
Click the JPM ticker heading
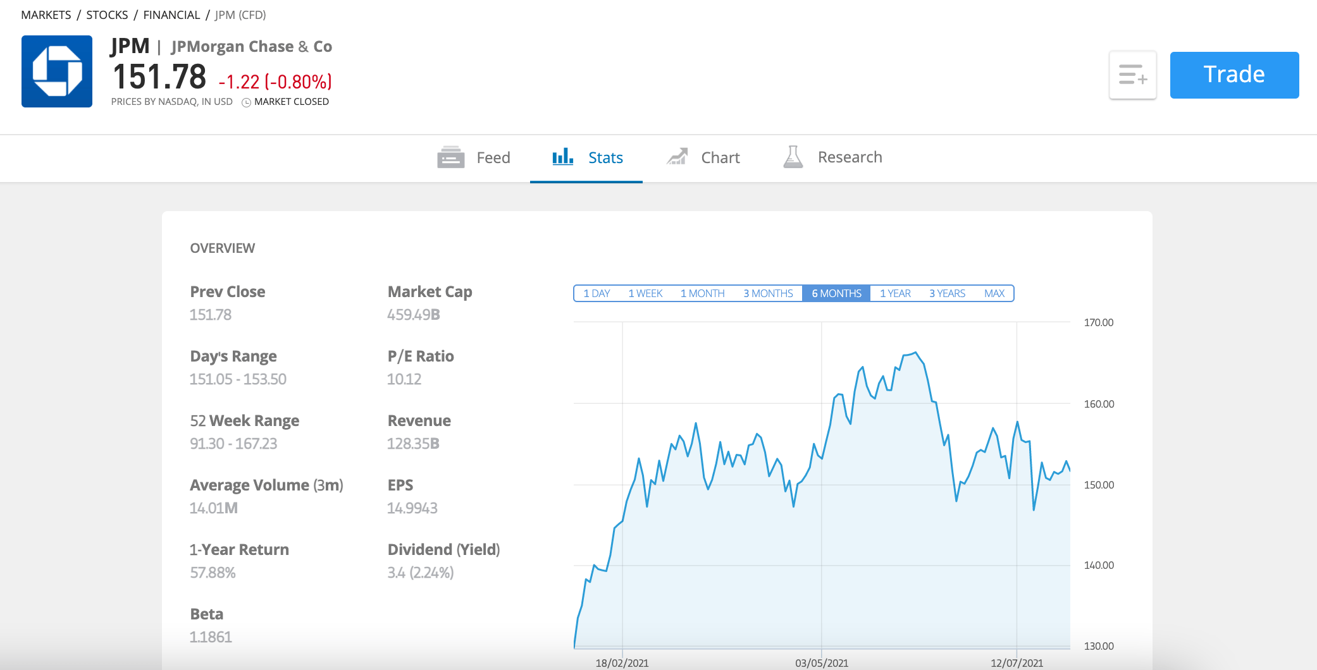130,46
